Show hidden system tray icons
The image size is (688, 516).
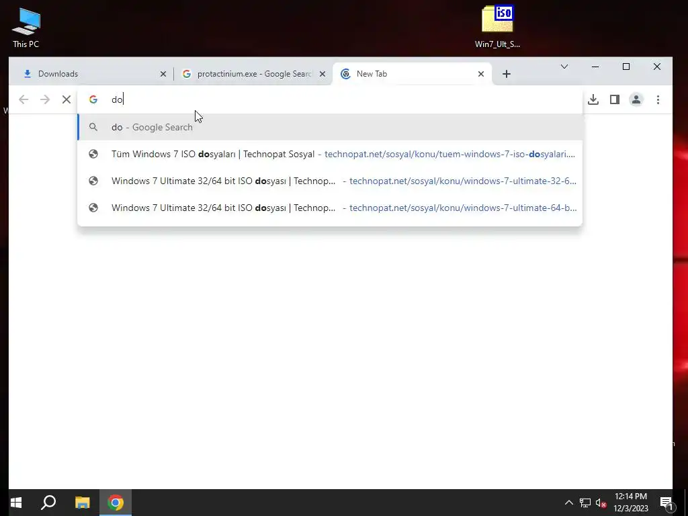click(568, 503)
